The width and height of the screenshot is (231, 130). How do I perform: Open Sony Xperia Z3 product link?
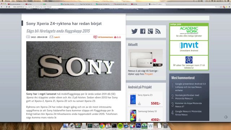(145, 95)
